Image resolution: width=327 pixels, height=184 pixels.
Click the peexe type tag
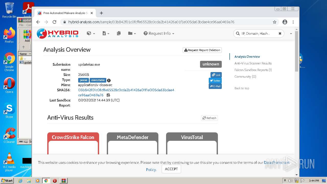(84, 80)
